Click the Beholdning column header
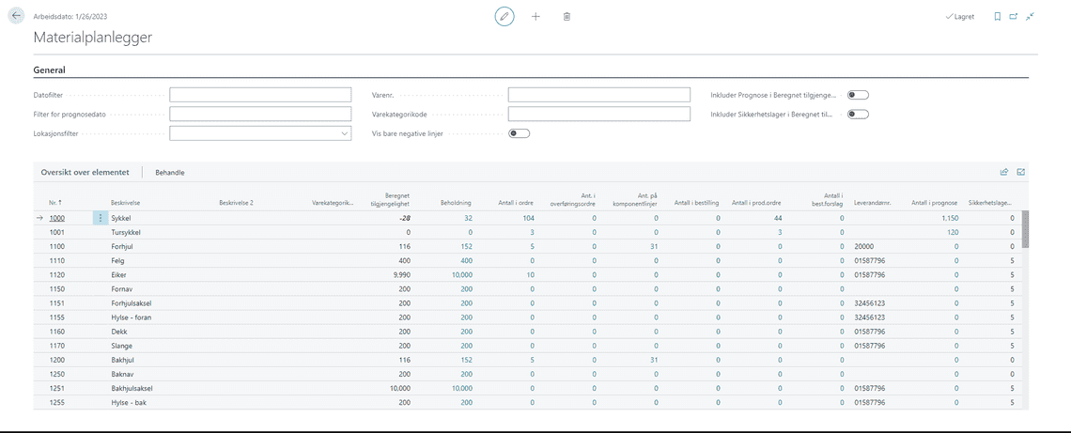This screenshot has width=1071, height=433. [455, 203]
